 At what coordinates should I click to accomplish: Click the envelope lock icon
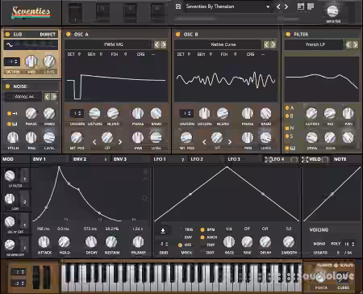(145, 171)
